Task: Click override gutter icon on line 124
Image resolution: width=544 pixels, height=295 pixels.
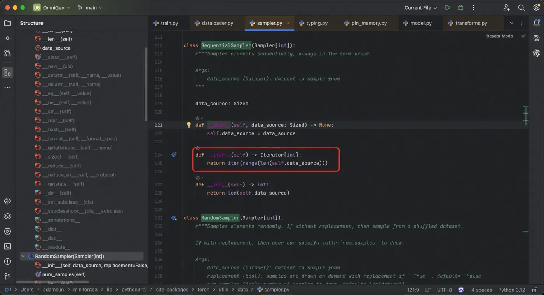Action: point(174,155)
